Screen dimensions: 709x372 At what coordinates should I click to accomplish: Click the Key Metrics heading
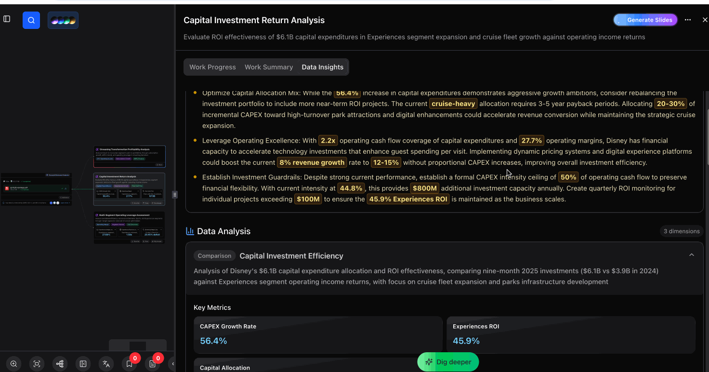212,307
